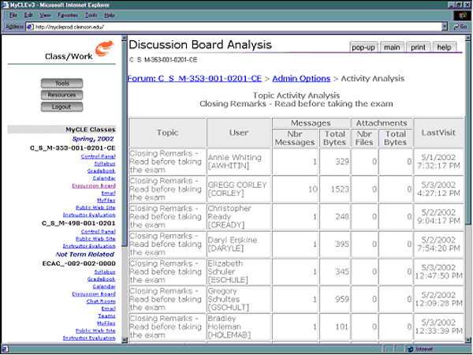Click the Resources button in the sidebar
Viewport: 473px width, 355px height.
click(x=61, y=95)
